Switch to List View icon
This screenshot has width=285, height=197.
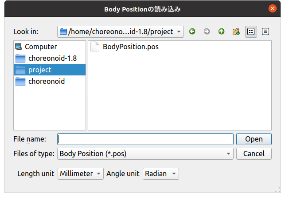[251, 32]
